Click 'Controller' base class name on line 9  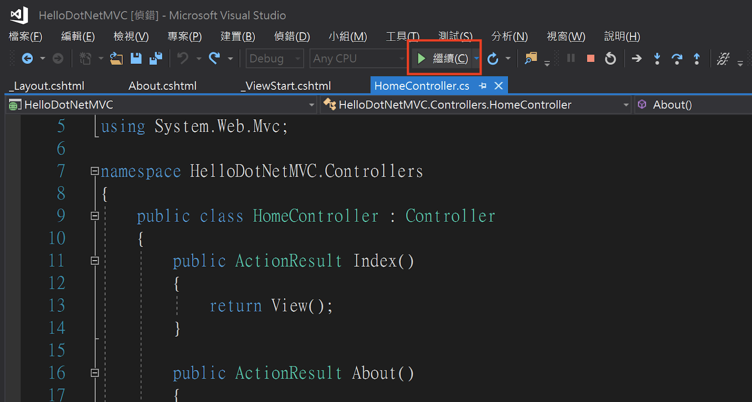[x=450, y=216]
